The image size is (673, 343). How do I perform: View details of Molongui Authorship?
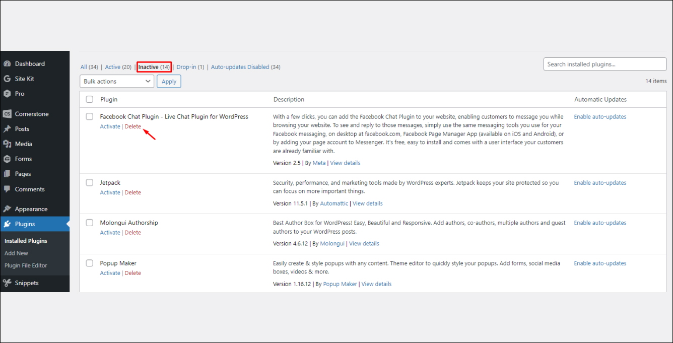[x=364, y=244]
